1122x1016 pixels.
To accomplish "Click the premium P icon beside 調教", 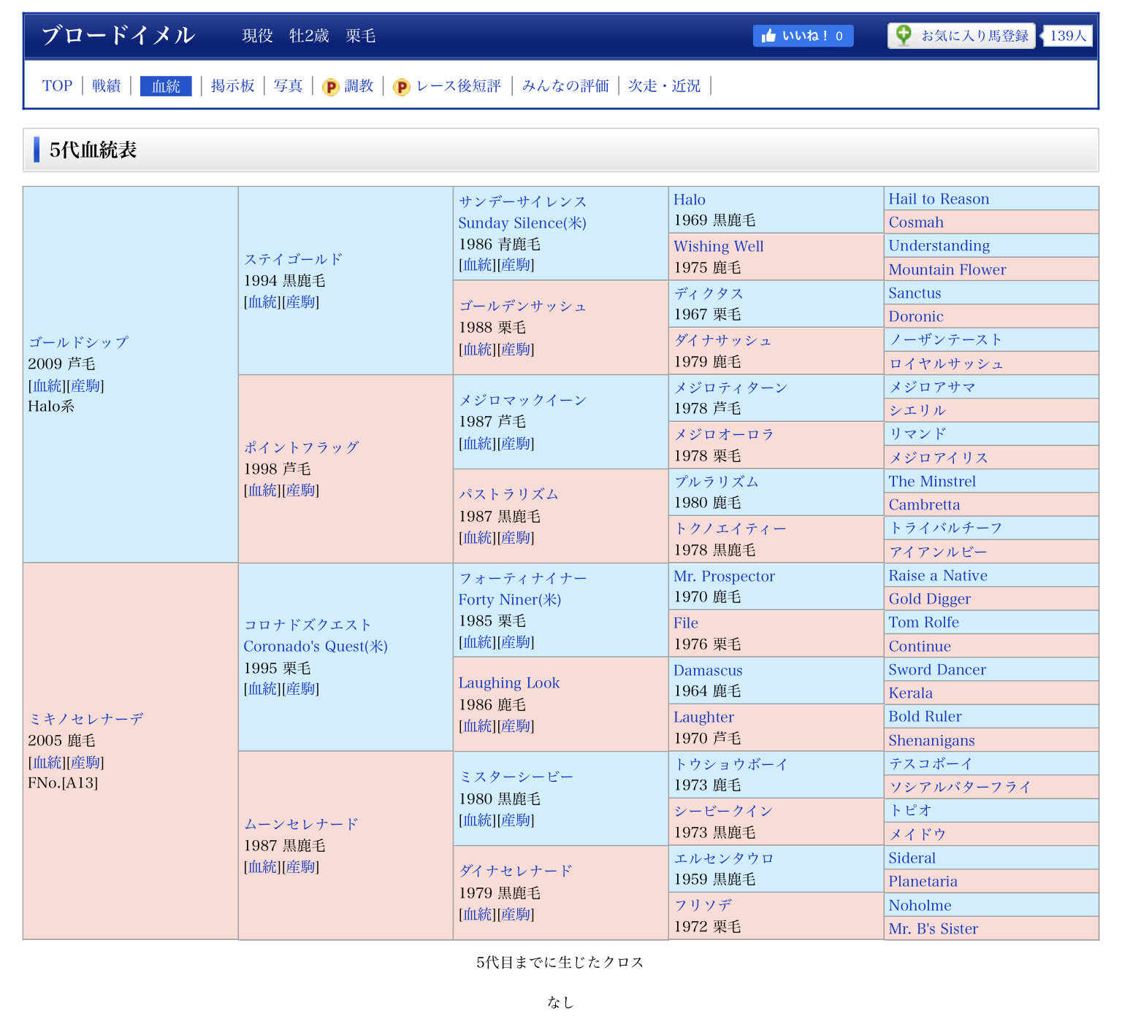I will point(331,87).
